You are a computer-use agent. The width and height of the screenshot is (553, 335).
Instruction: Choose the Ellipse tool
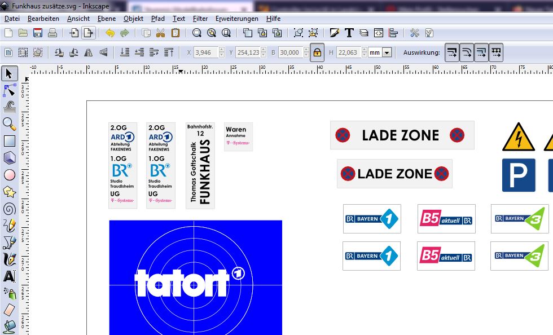tap(9, 175)
